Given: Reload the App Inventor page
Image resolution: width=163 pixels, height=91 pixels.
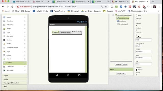Looking at the screenshot, I should pos(12,7).
